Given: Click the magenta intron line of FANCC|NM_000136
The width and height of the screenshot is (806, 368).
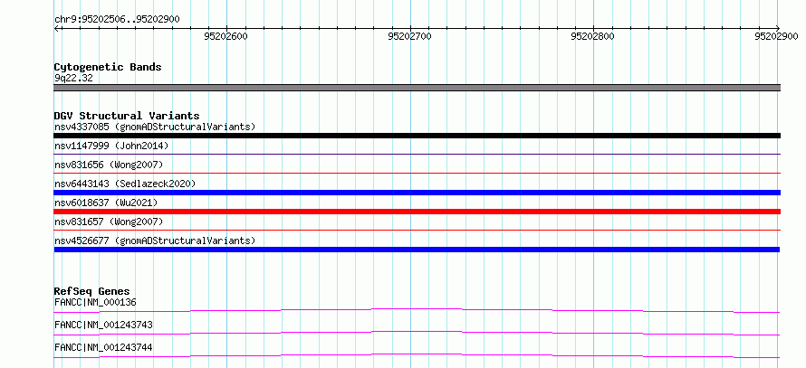Looking at the screenshot, I should [417, 310].
